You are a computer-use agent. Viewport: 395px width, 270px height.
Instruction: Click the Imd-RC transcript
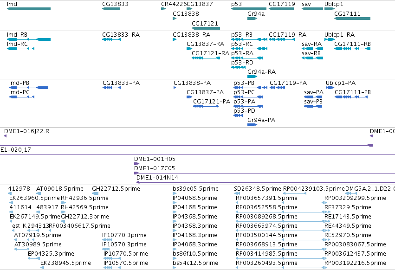[20, 49]
